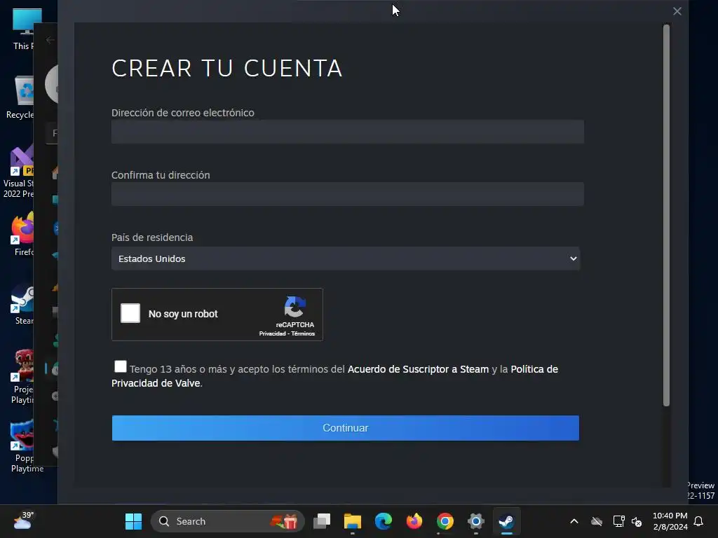Show hidden system tray icons
The height and width of the screenshot is (538, 718).
tap(574, 521)
